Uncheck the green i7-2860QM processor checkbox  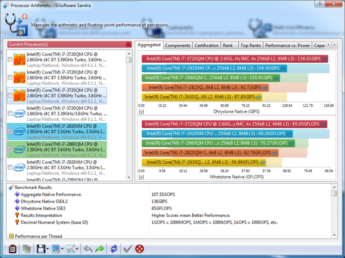[10, 149]
